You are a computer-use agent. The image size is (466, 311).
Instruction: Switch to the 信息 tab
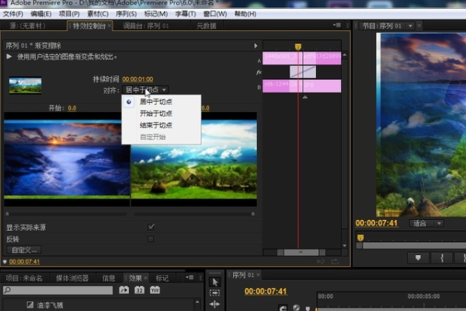(109, 278)
